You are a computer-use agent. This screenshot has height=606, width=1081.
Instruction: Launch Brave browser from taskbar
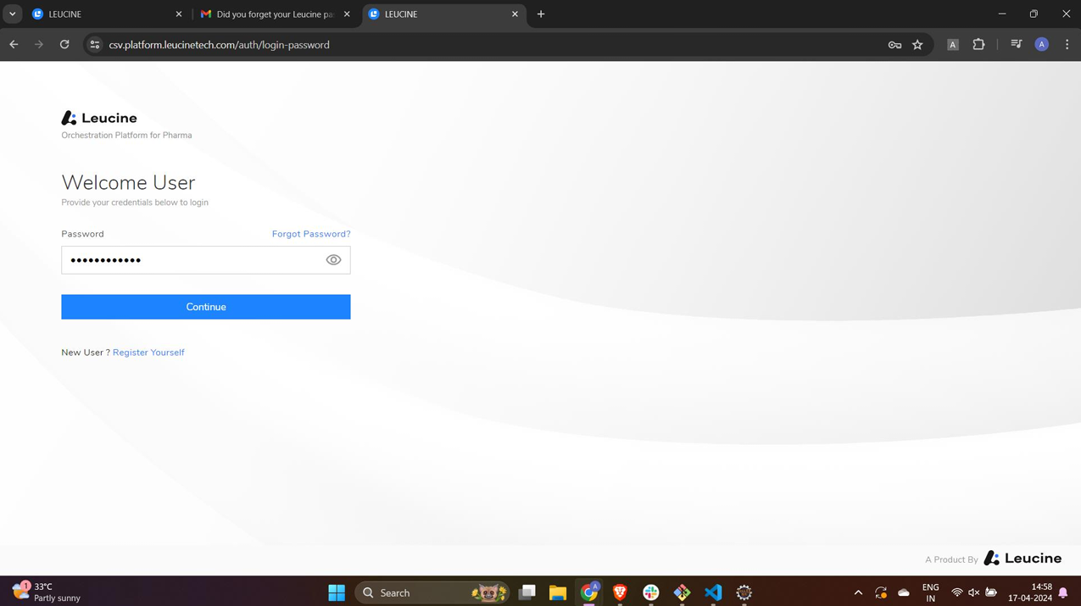tap(620, 592)
